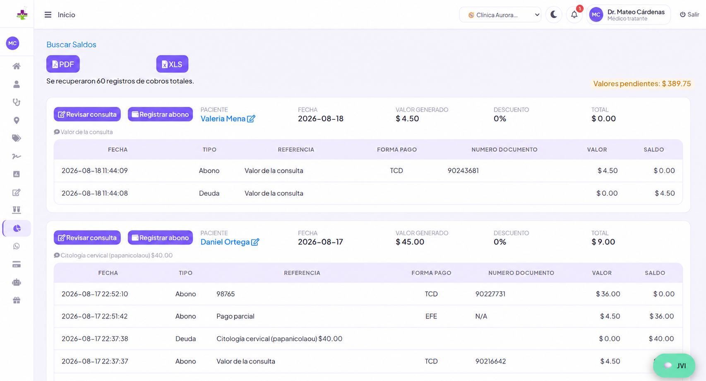This screenshot has height=381, width=706.
Task: Open the Valeria Mena patient link
Action: tap(223, 119)
